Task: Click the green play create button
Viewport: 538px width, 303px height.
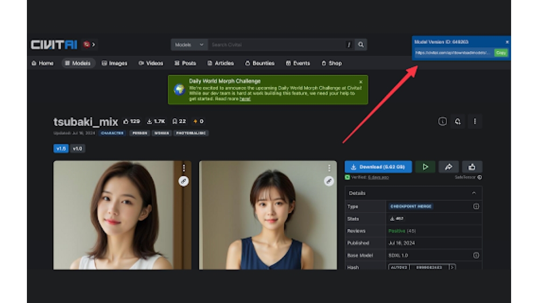Action: point(425,167)
